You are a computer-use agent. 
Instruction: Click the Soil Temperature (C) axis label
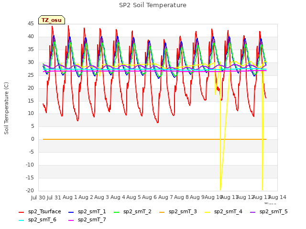[x=6, y=108]
